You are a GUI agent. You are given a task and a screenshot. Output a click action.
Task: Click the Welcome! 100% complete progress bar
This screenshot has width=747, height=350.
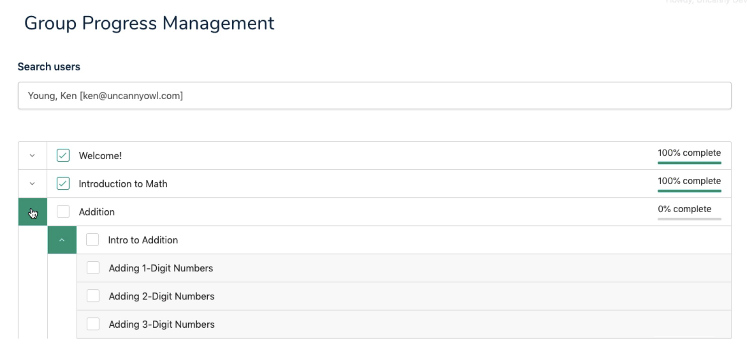[x=689, y=163]
